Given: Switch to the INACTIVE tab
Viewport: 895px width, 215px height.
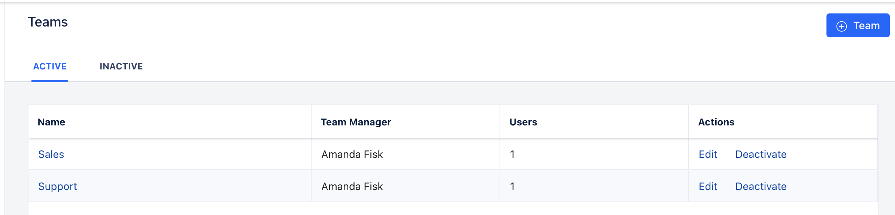Looking at the screenshot, I should click(x=121, y=66).
